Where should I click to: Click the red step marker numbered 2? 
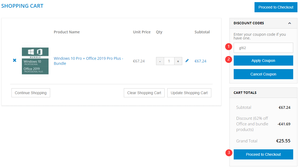pos(228,59)
